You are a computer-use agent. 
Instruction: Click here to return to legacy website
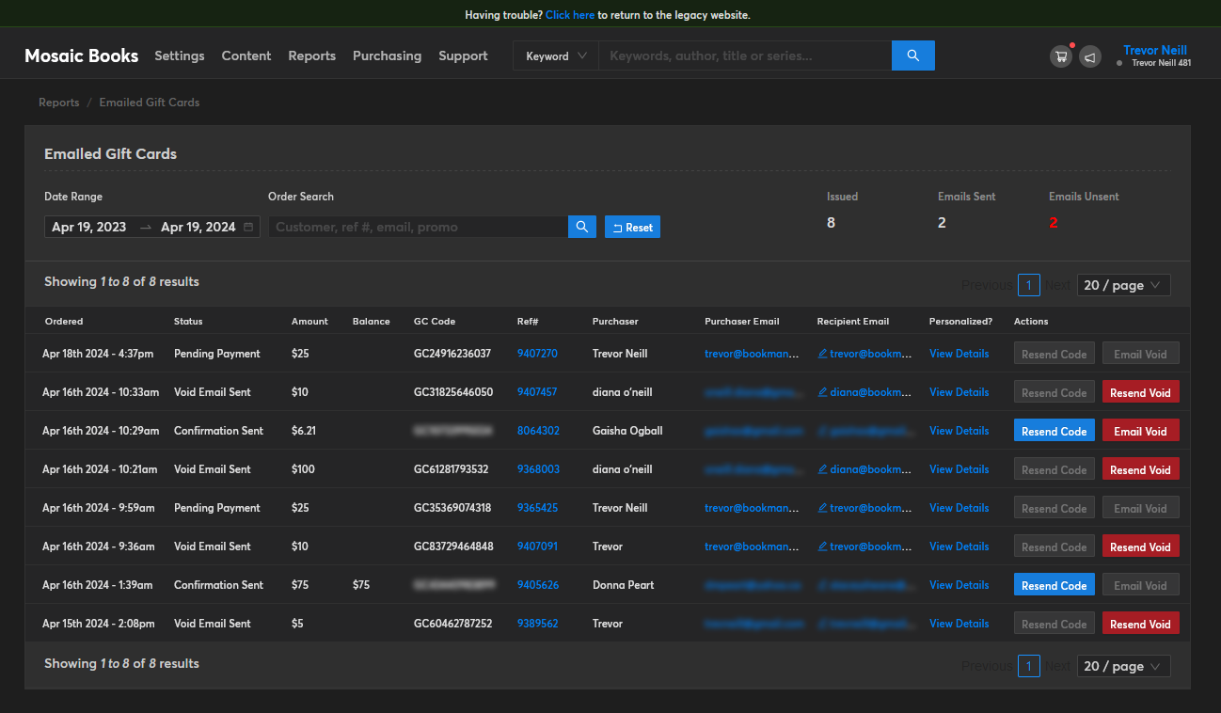[x=569, y=15]
